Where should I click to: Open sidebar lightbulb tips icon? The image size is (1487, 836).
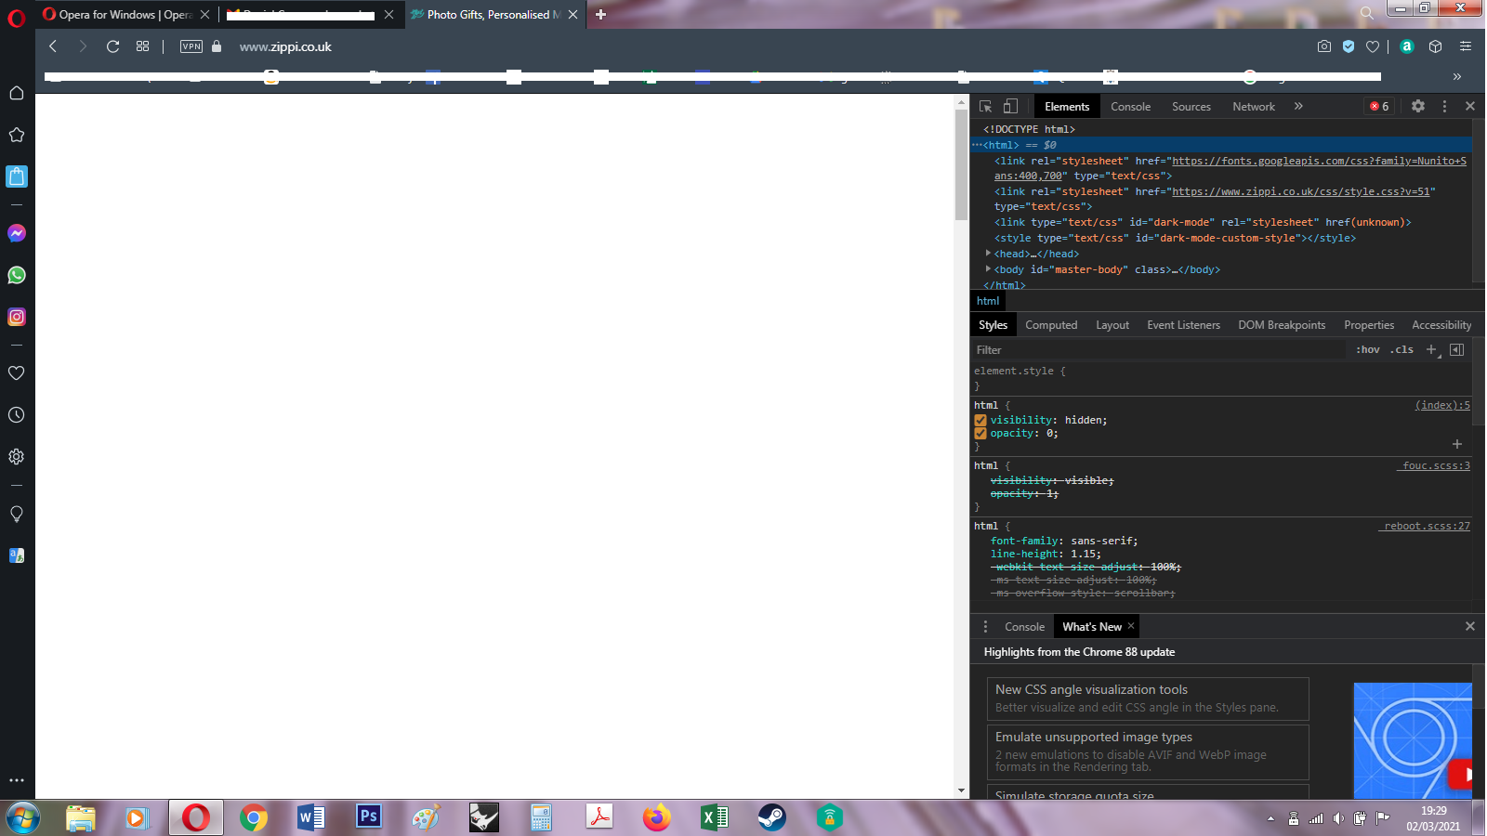pyautogui.click(x=17, y=514)
